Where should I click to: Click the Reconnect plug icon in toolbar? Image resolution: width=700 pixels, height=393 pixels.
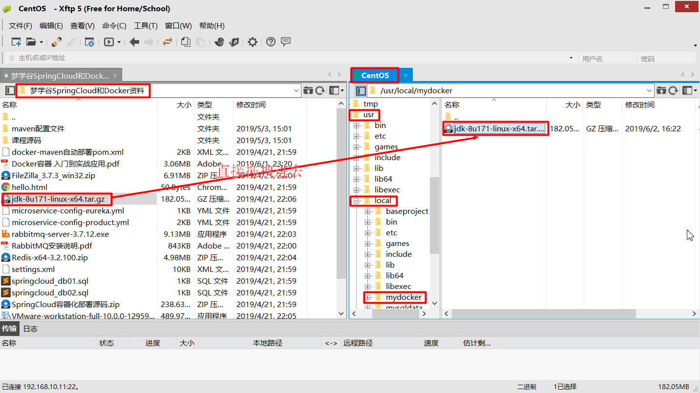pyautogui.click(x=57, y=42)
